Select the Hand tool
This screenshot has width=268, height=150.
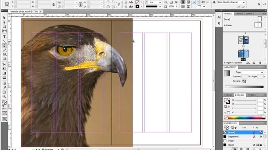point(4,92)
